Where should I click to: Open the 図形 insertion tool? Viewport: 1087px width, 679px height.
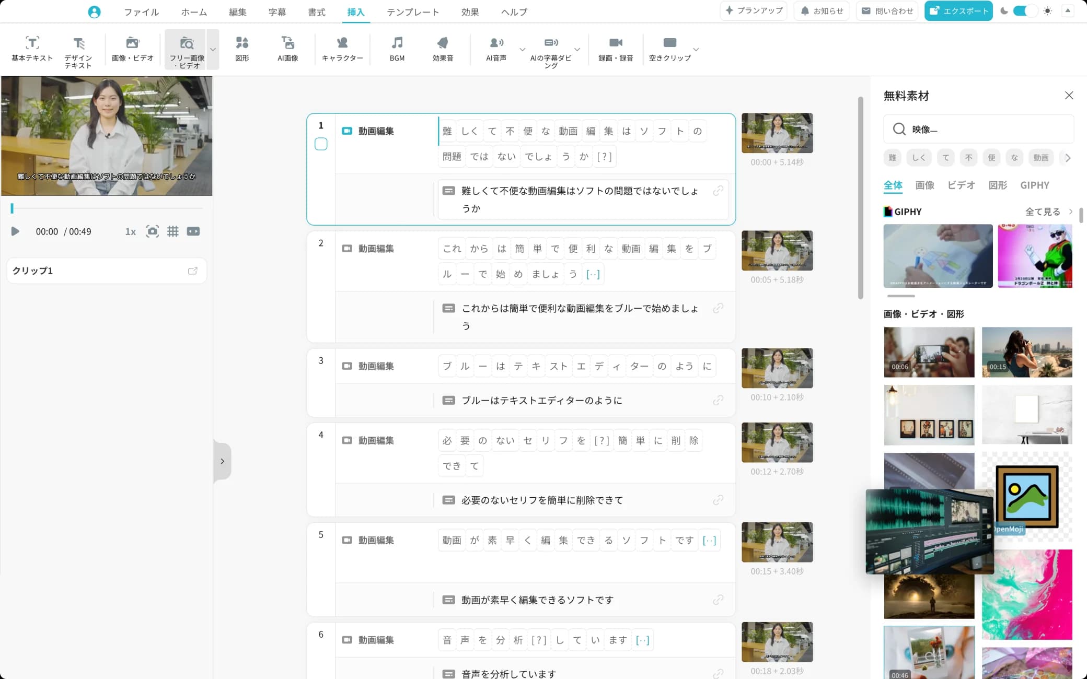pos(242,49)
